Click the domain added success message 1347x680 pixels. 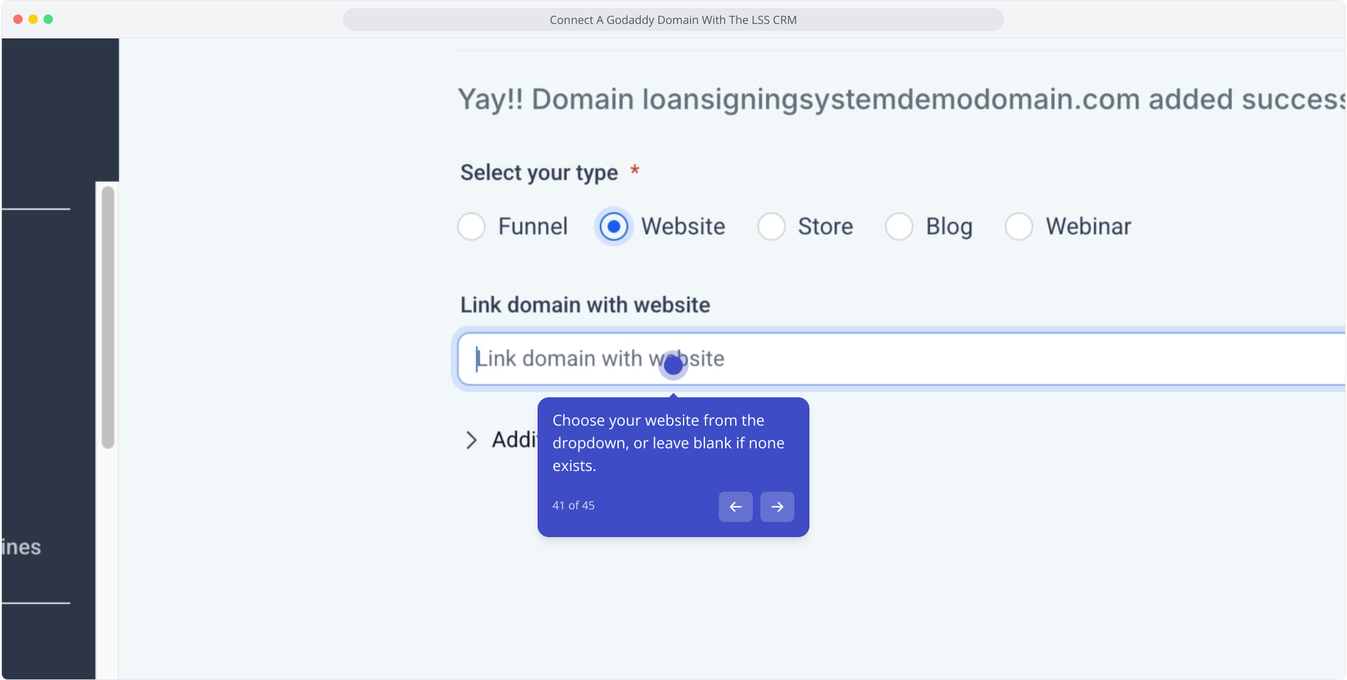tap(901, 99)
